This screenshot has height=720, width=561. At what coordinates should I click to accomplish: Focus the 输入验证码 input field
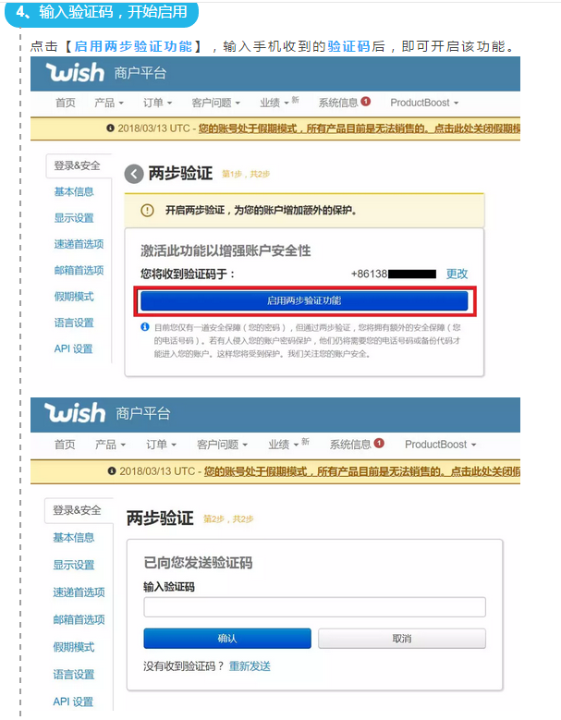[x=314, y=607]
